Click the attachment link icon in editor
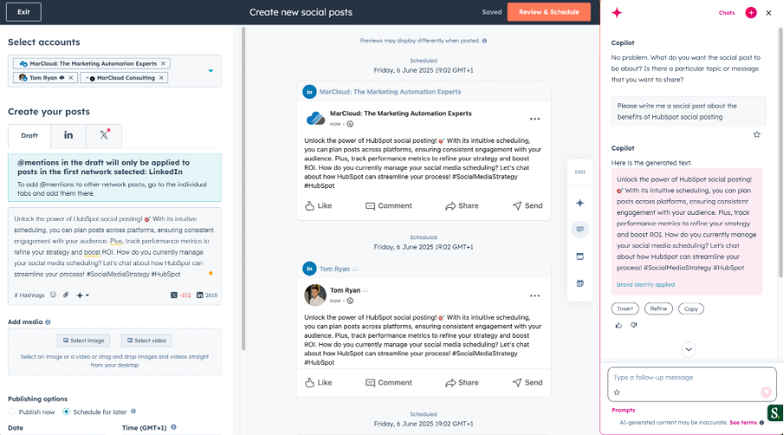The height and width of the screenshot is (435, 784). 66,295
